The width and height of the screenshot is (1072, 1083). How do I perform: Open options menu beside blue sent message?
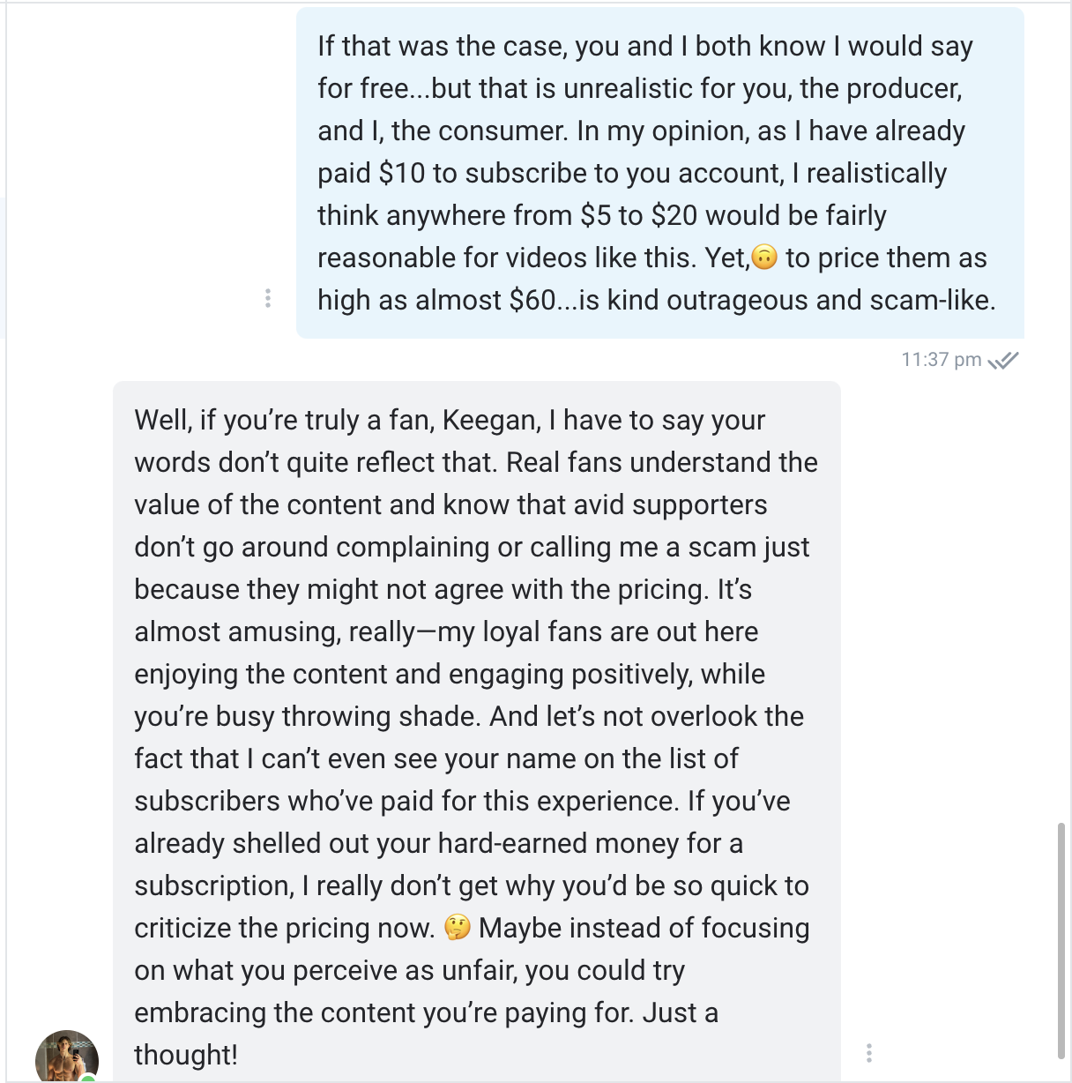coord(268,298)
